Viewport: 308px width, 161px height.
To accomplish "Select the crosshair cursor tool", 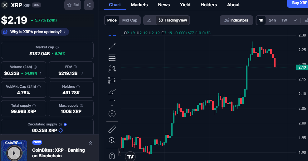I will point(112,35).
